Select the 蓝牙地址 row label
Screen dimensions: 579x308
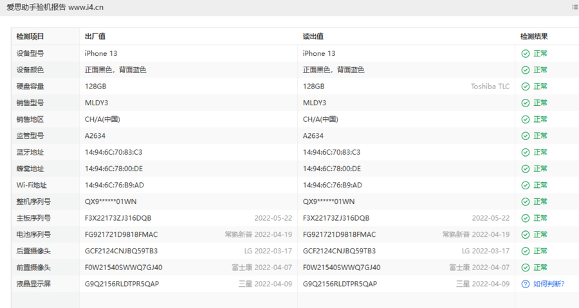tap(30, 152)
